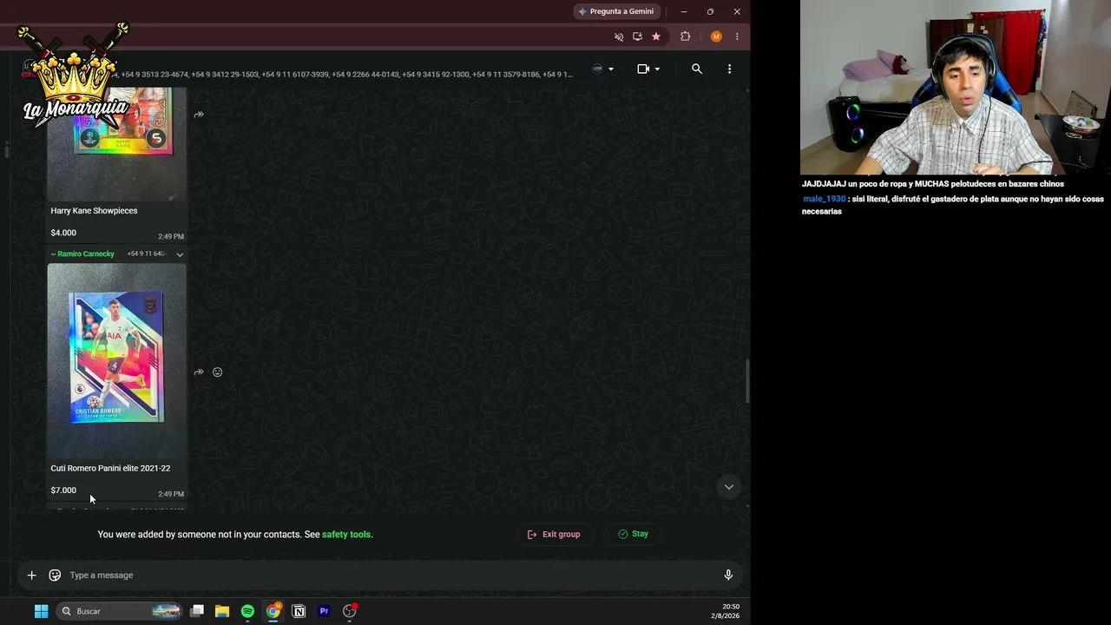Click the Harry Kane Showpieces caption
Image resolution: width=1111 pixels, height=625 pixels.
(94, 211)
